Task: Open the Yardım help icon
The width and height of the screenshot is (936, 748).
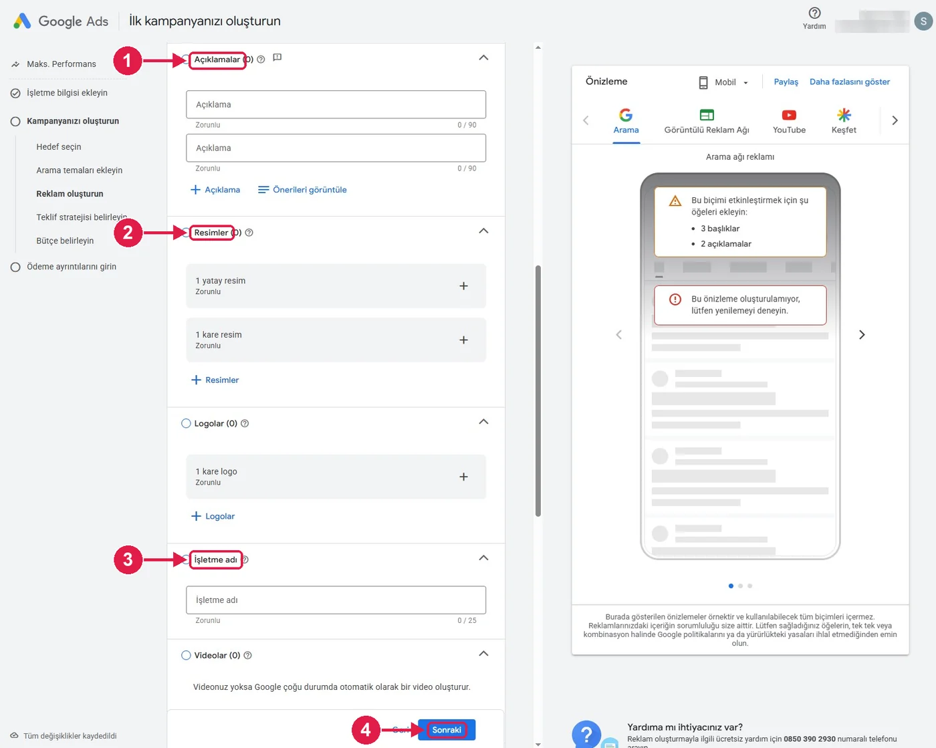Action: (x=814, y=13)
